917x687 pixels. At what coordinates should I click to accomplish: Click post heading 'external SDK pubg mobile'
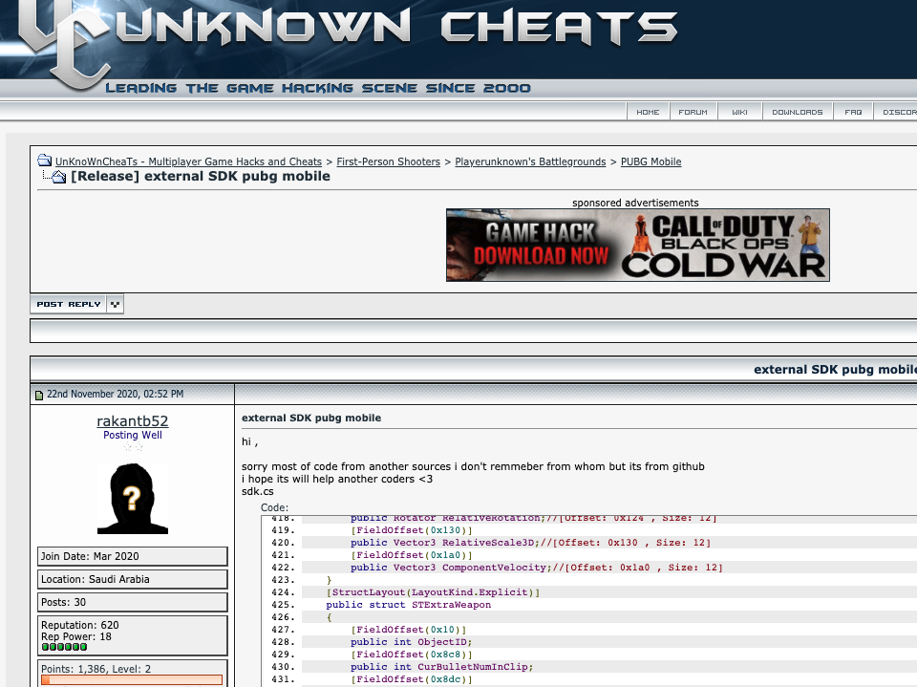tap(311, 418)
